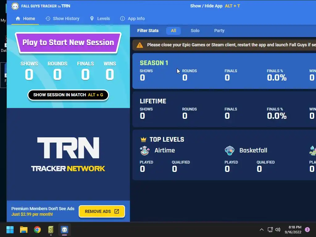Screen dimensions: 316x237
Task: Open Google Chrome from the taskbar
Action: 37,230
